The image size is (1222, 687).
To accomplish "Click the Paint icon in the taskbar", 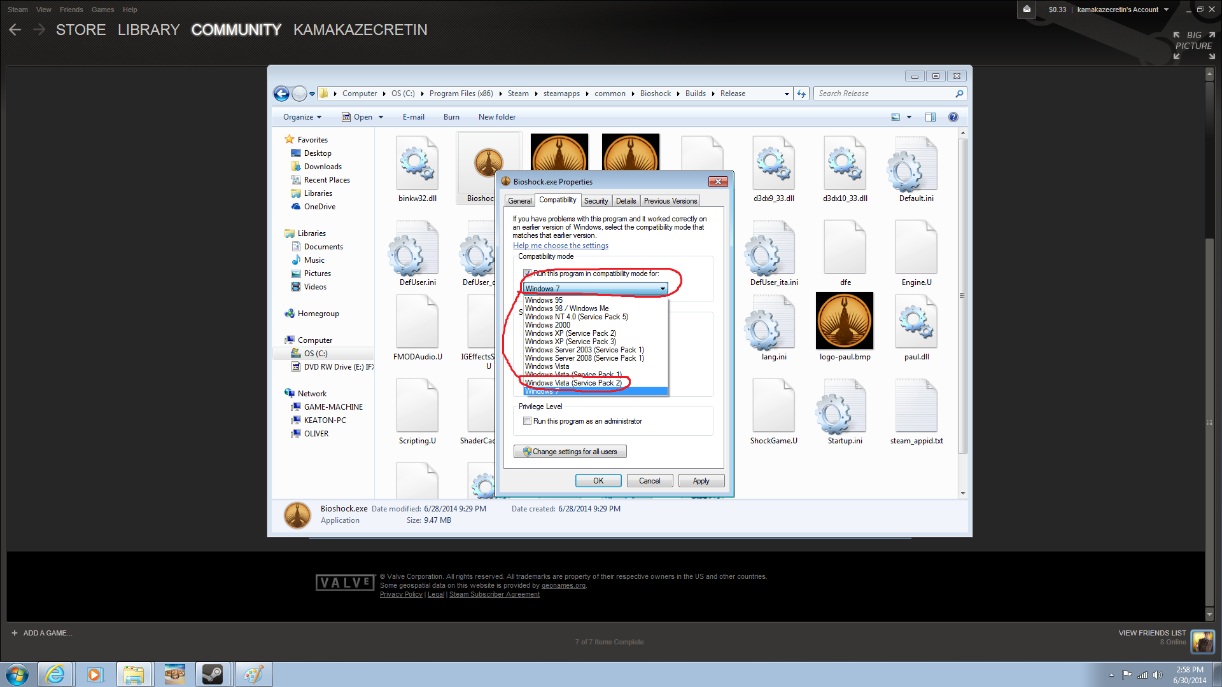I will [x=253, y=674].
